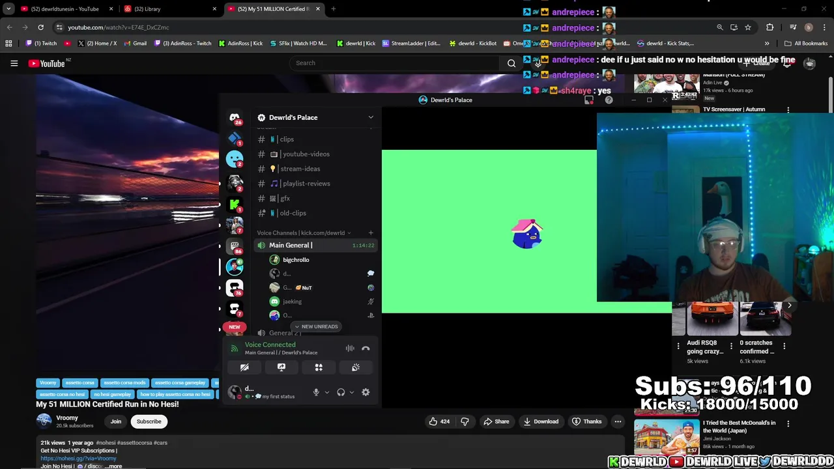This screenshot has width=834, height=469.
Task: Jump to NEW UNREADS in channel list
Action: (x=316, y=326)
